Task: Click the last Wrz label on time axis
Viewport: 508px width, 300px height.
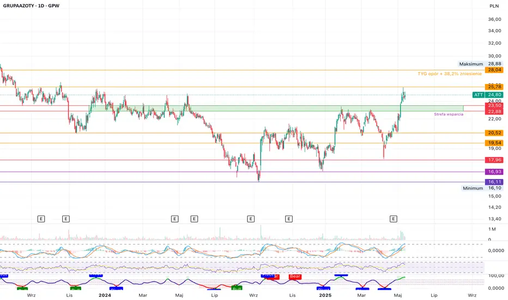Action: click(x=472, y=295)
